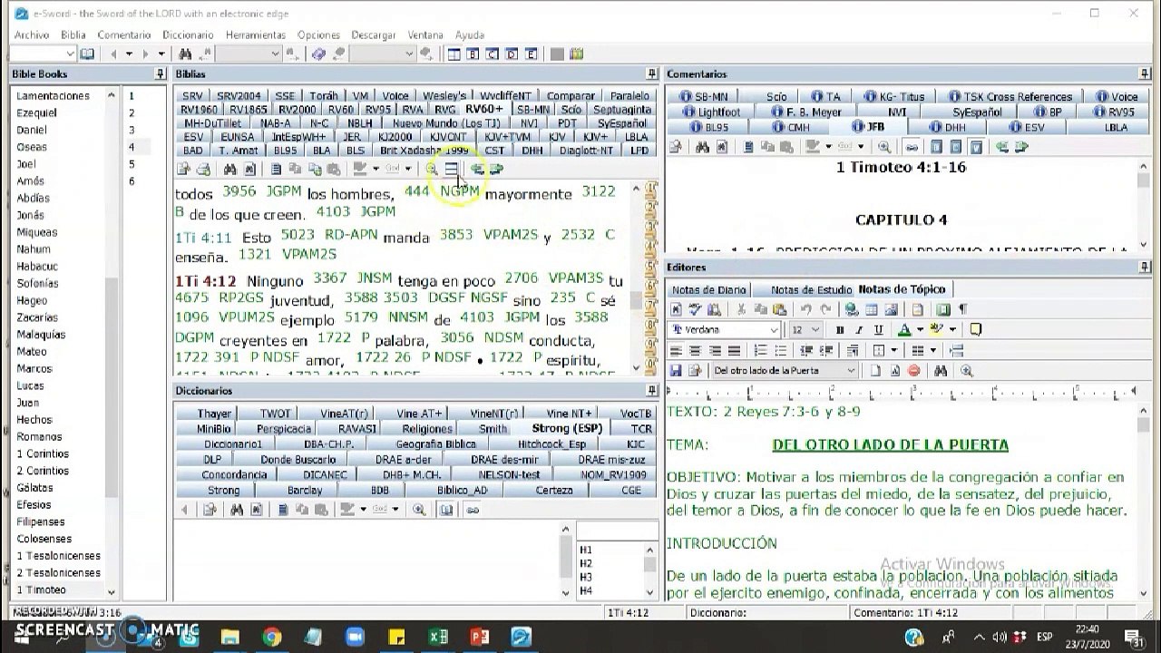Viewport: 1161px width, 653px height.
Task: Open the Diccionarios highlight marker dropdown arrow
Action: 363,510
